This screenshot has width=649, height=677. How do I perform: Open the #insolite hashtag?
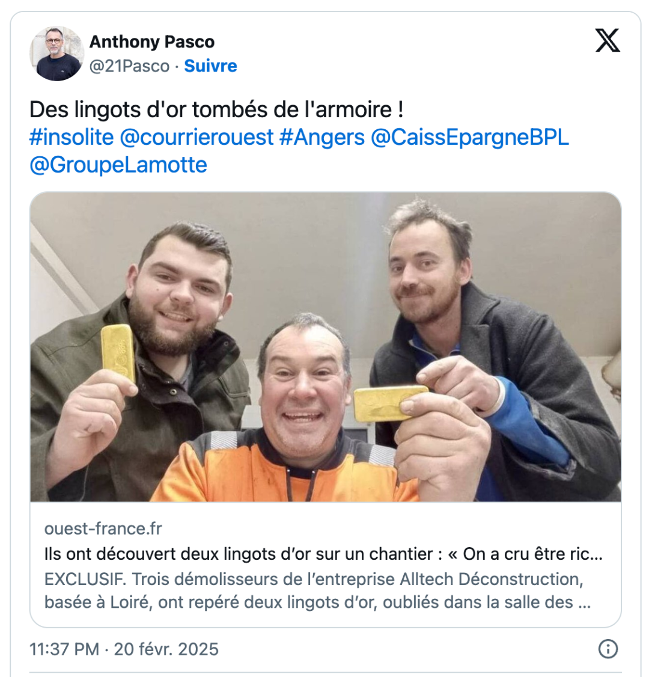[72, 137]
